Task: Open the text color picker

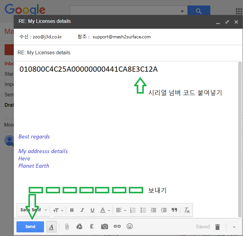Action: tap(105, 210)
